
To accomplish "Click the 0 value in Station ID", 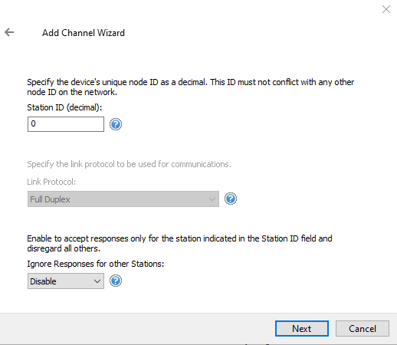I will point(33,124).
